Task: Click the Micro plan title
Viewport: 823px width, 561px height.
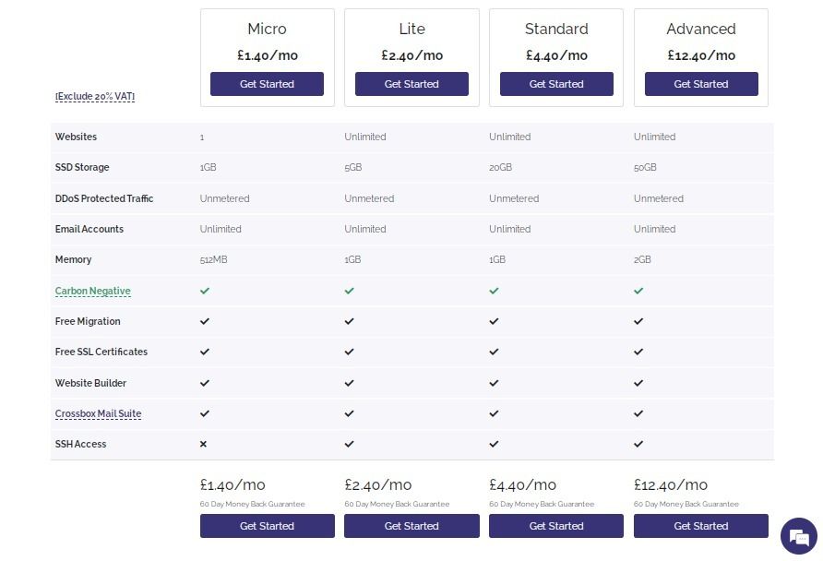Action: click(x=268, y=29)
